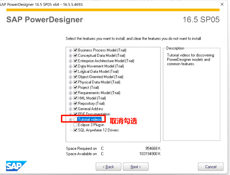Screen dimensions: 230x175
Task: Uncheck Business Process Model (Trial) checkbox
Action: 75,50
